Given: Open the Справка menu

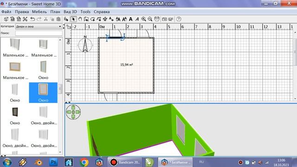Looking at the screenshot, I should (x=102, y=12).
